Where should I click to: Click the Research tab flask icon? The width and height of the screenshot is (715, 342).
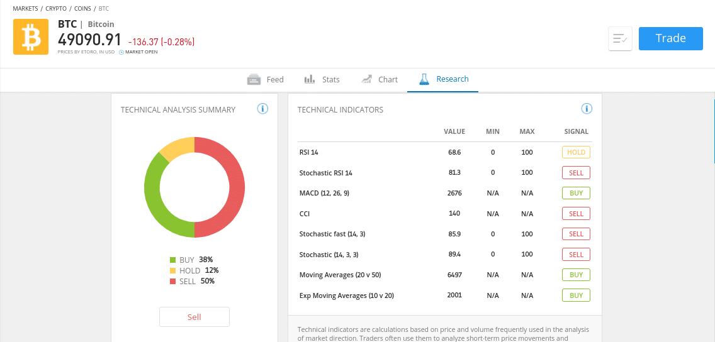(x=424, y=79)
